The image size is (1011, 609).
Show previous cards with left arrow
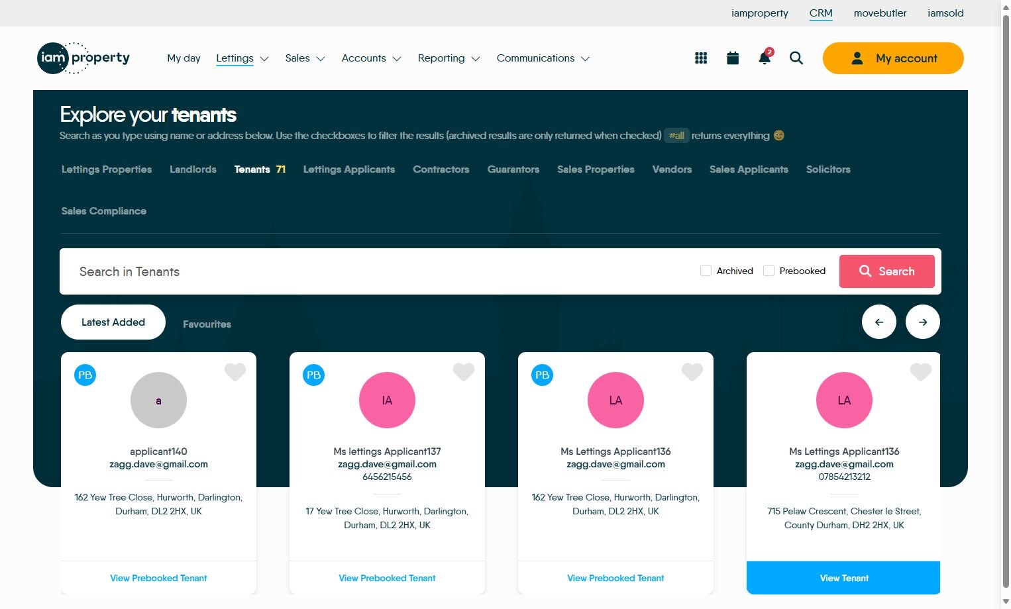[x=879, y=322]
